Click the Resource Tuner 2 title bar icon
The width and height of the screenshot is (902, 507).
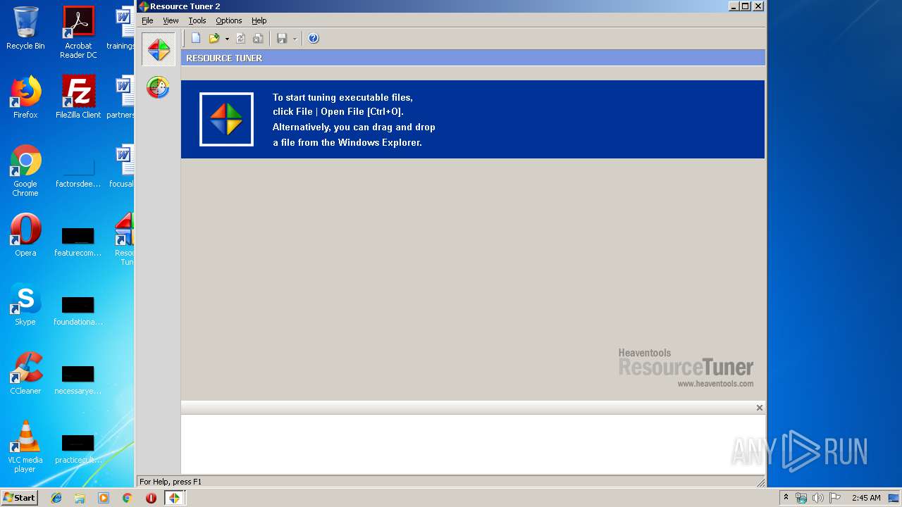144,6
